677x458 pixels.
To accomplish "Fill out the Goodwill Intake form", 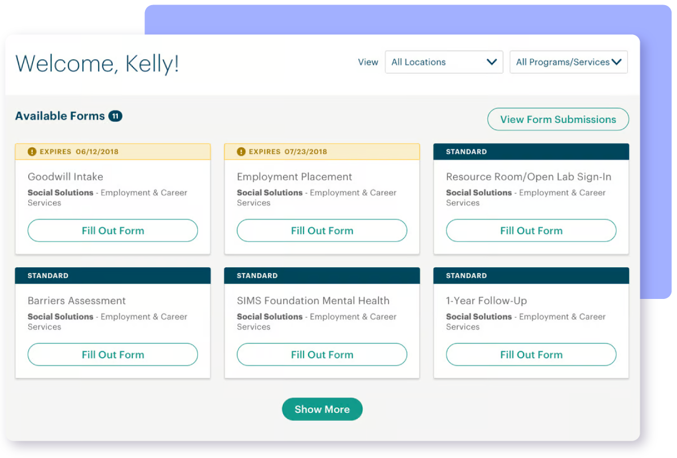I will pos(113,231).
